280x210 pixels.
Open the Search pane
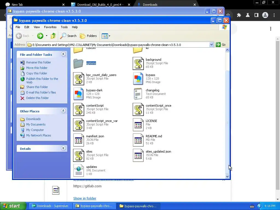click(x=68, y=36)
